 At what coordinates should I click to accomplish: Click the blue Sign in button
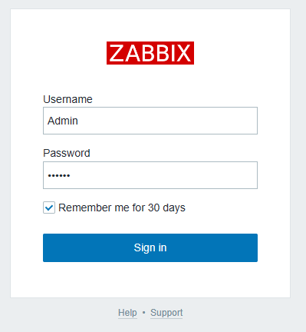(150, 247)
